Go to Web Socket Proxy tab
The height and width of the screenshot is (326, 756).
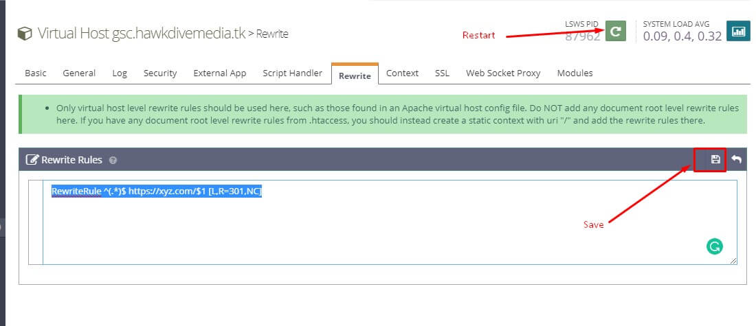point(503,73)
